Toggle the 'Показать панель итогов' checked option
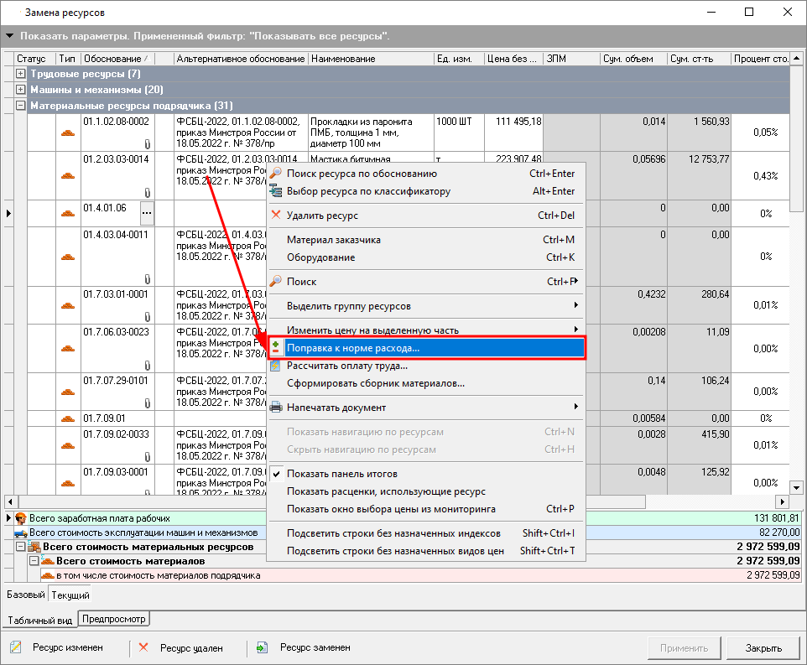Image resolution: width=807 pixels, height=665 pixels. pyautogui.click(x=341, y=474)
